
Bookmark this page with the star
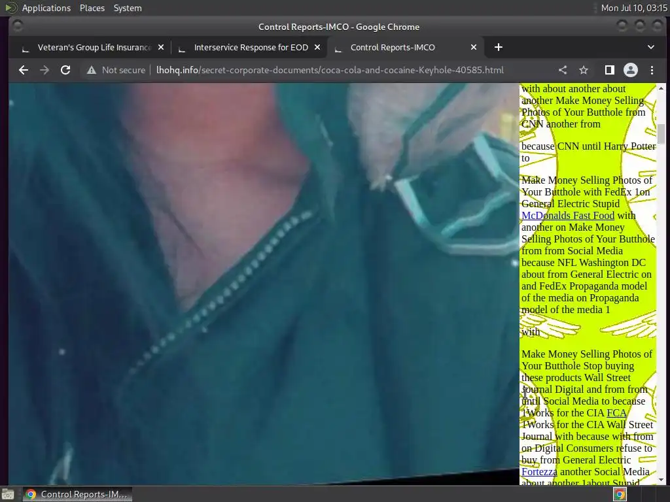pyautogui.click(x=584, y=70)
